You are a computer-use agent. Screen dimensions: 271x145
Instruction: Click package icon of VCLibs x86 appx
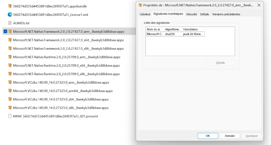pyautogui.click(x=10, y=108)
